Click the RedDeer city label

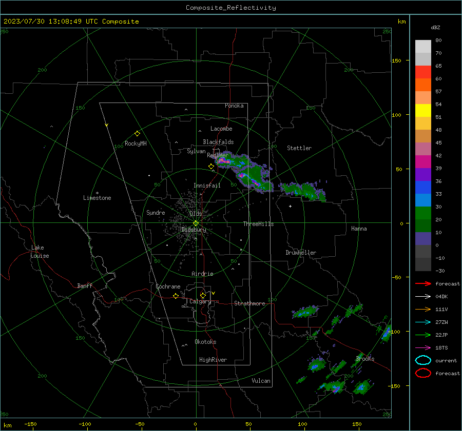pyautogui.click(x=218, y=155)
